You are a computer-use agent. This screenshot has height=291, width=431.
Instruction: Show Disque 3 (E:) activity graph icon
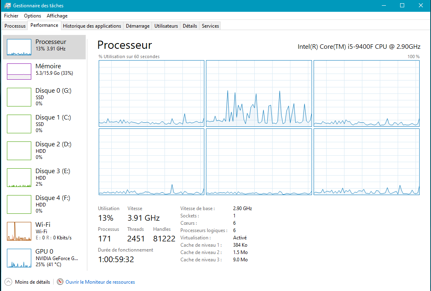click(x=19, y=178)
